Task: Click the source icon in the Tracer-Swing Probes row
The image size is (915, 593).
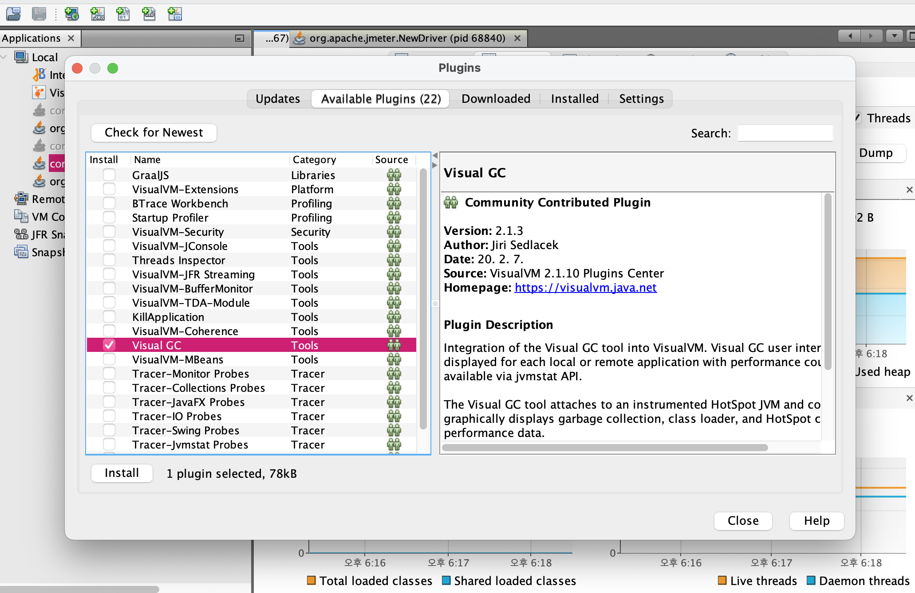Action: coord(394,430)
